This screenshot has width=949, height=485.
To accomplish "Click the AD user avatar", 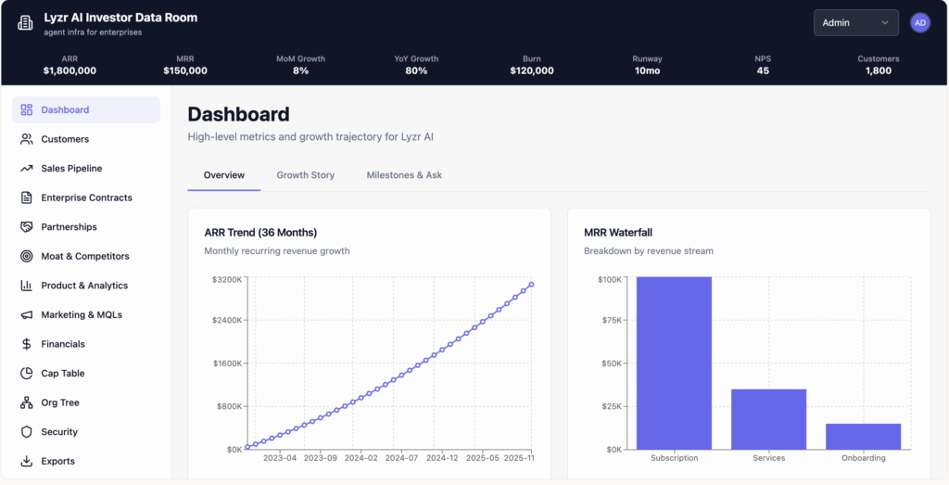I will [x=919, y=23].
